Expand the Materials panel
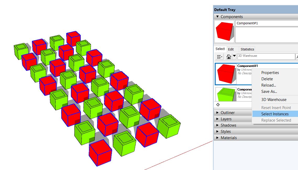Image resolution: width=298 pixels, height=170 pixels. coord(229,138)
